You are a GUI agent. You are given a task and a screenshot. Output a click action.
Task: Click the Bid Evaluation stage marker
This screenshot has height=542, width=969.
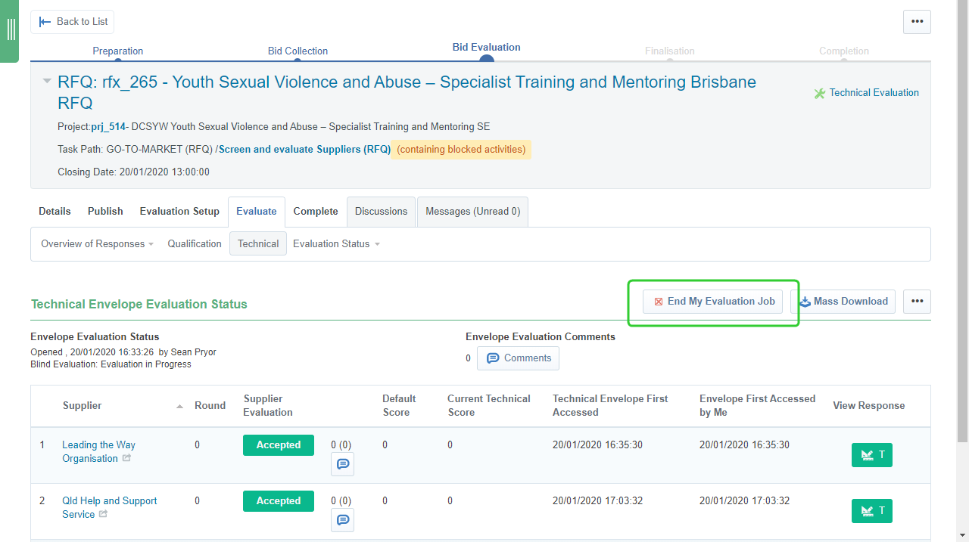486,59
